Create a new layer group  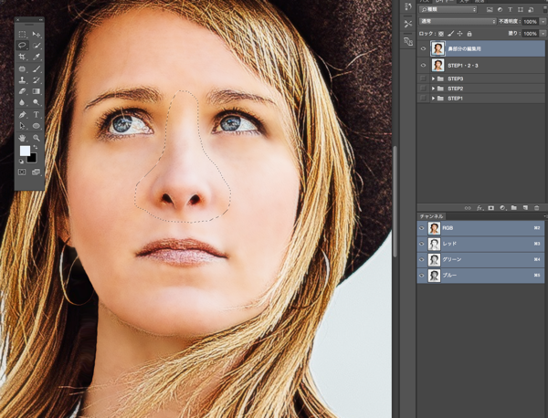click(513, 208)
